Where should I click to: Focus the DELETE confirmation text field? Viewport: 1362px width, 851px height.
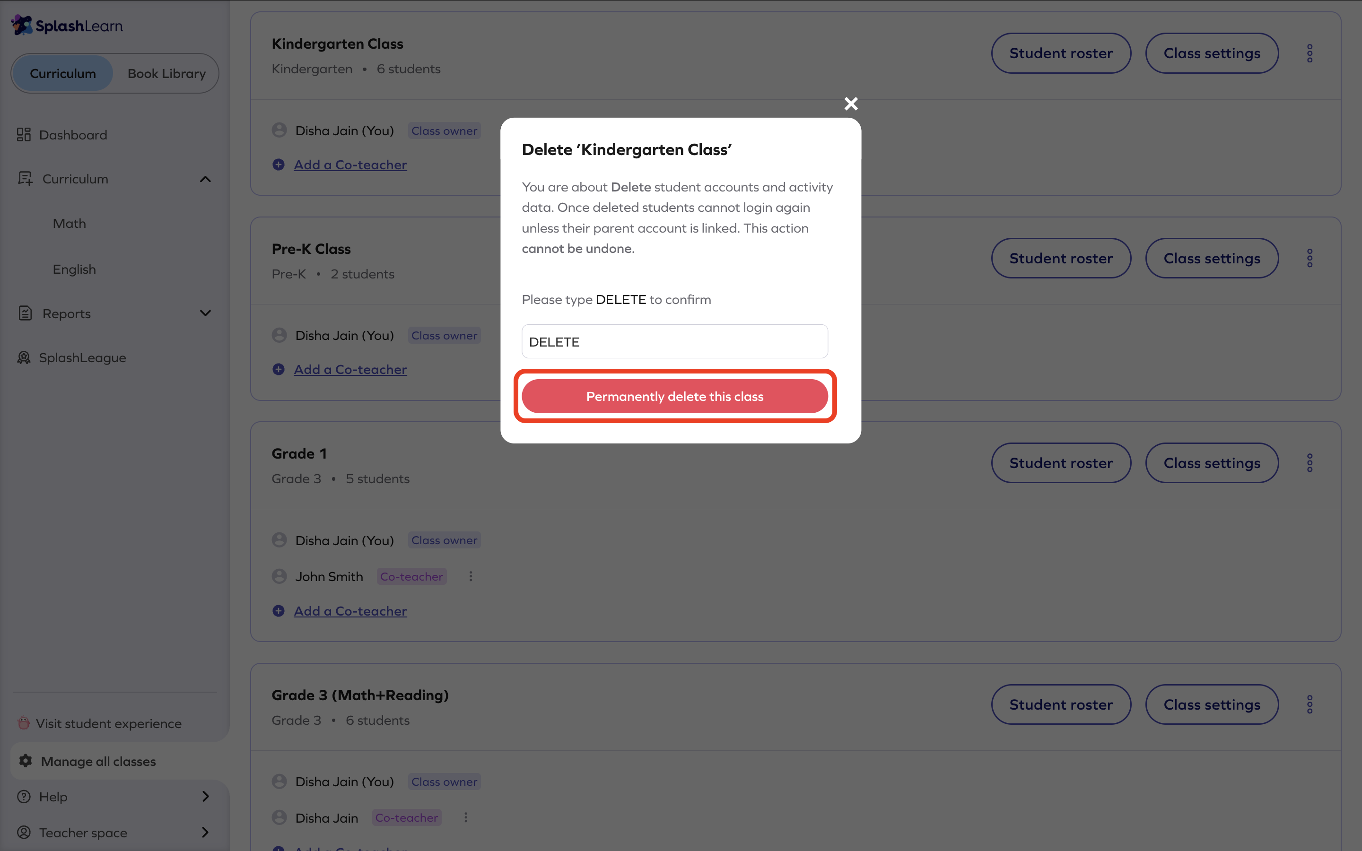coord(675,341)
